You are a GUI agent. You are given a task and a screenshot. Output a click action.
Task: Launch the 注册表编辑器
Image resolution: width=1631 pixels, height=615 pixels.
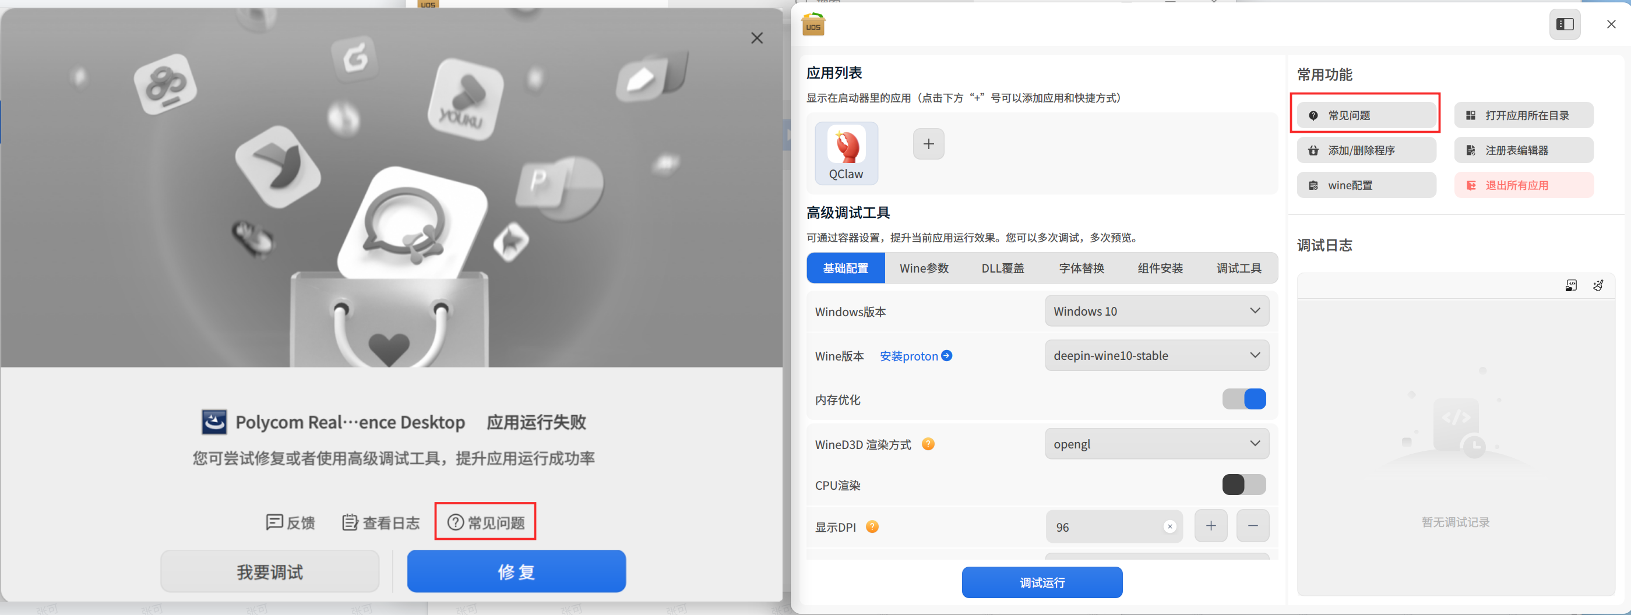(x=1524, y=151)
